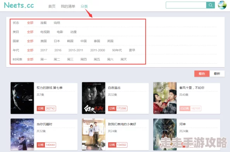This screenshot has height=152, width=230.
Task: Open the 致我们单纯的小美好 title
Action: point(122,124)
